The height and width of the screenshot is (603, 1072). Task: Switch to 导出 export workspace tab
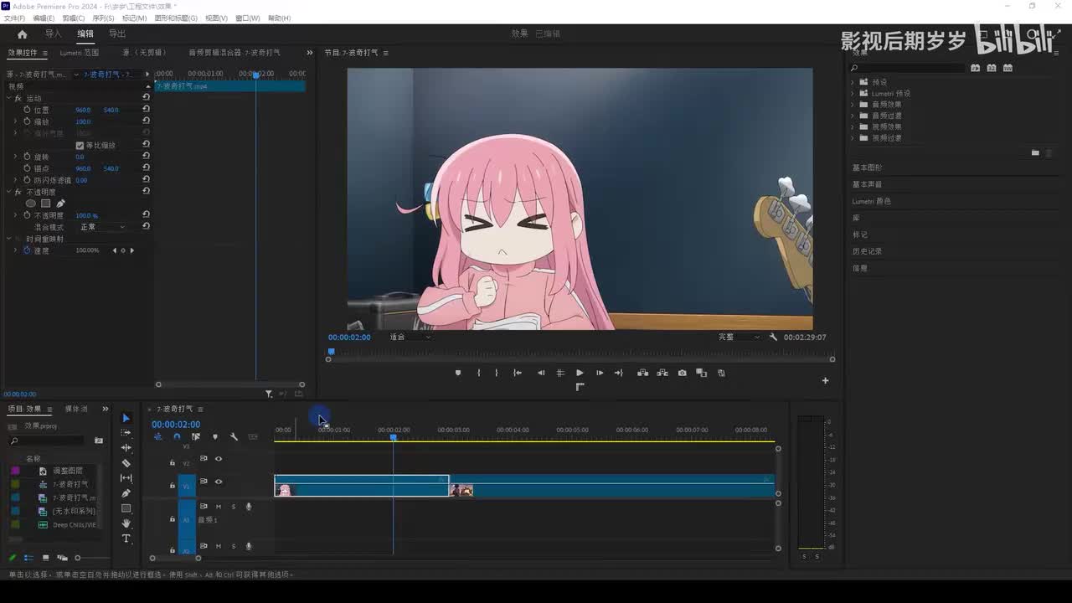117,34
